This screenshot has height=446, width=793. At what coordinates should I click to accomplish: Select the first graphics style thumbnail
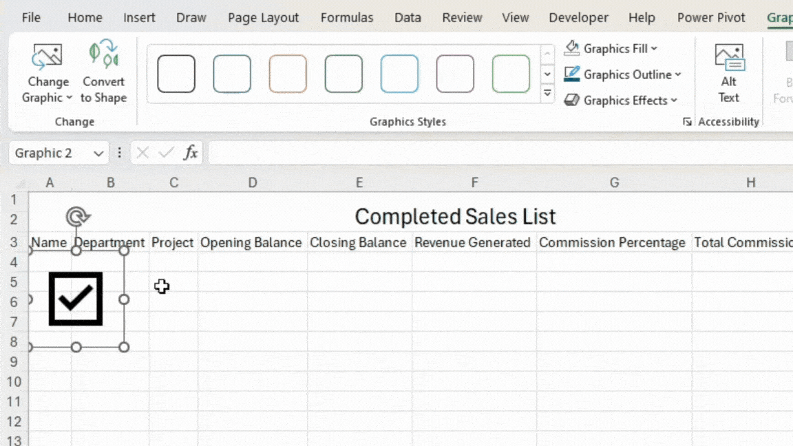point(176,74)
